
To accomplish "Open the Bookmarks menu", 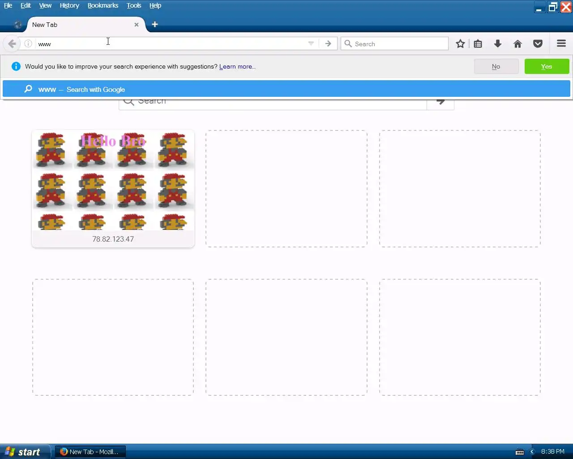I will coord(103,5).
